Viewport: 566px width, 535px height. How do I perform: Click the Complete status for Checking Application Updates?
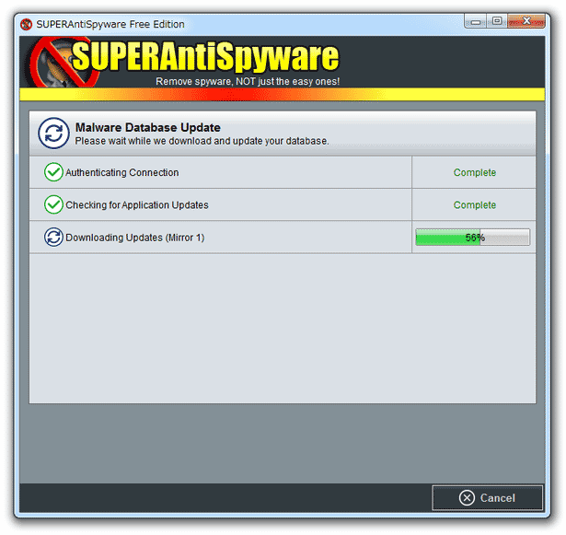[474, 204]
